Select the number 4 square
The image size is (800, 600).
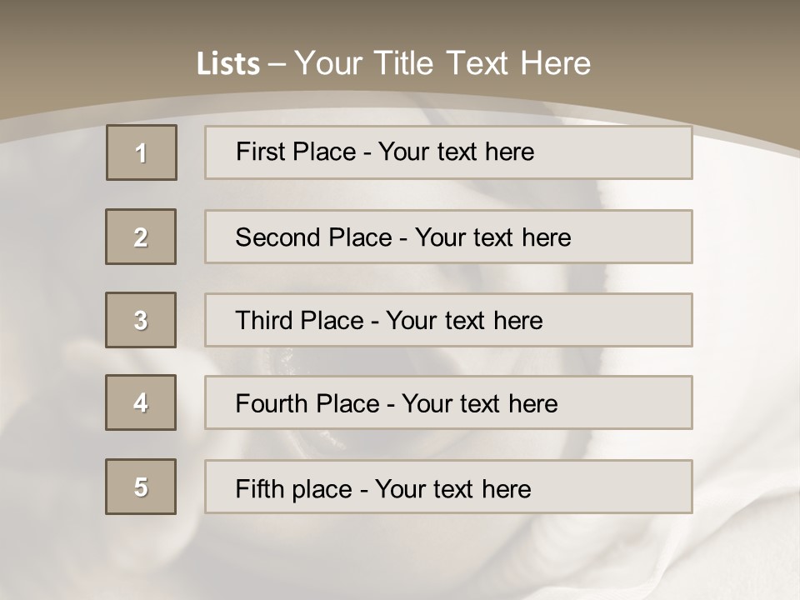(x=141, y=402)
